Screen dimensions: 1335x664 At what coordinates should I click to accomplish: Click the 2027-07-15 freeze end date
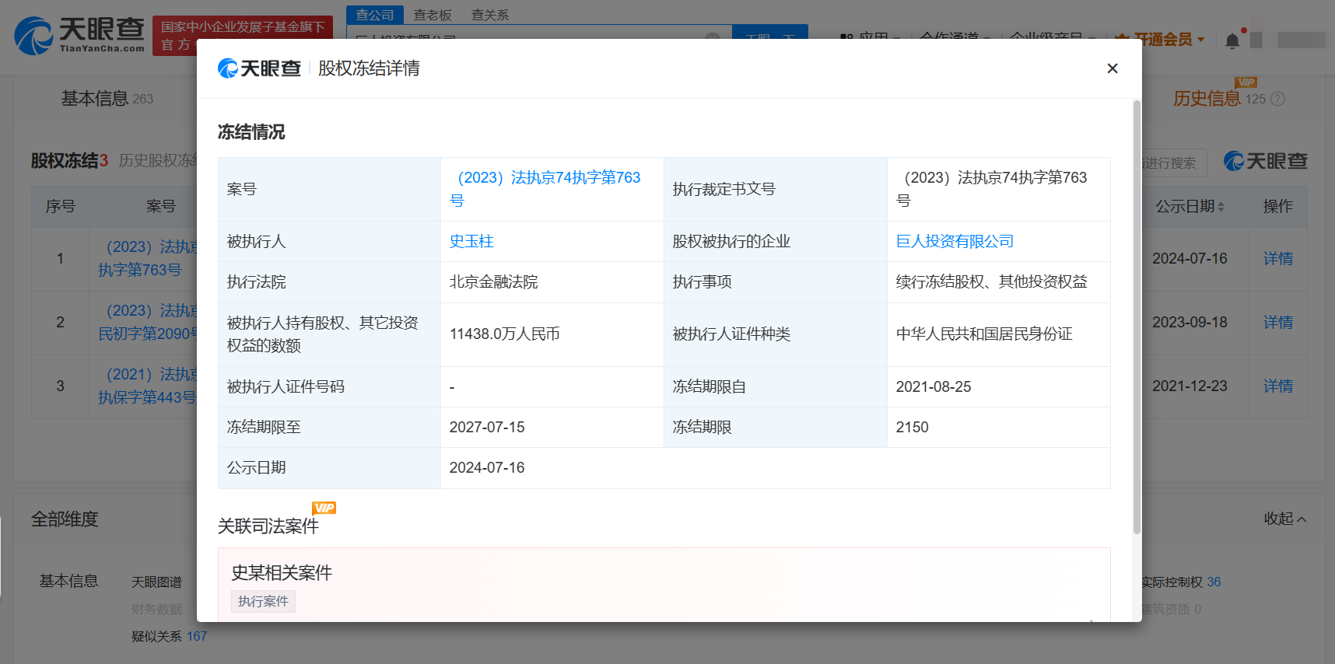click(487, 427)
